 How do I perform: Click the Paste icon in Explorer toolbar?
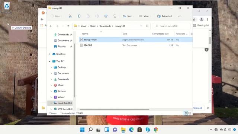[x=88, y=16]
